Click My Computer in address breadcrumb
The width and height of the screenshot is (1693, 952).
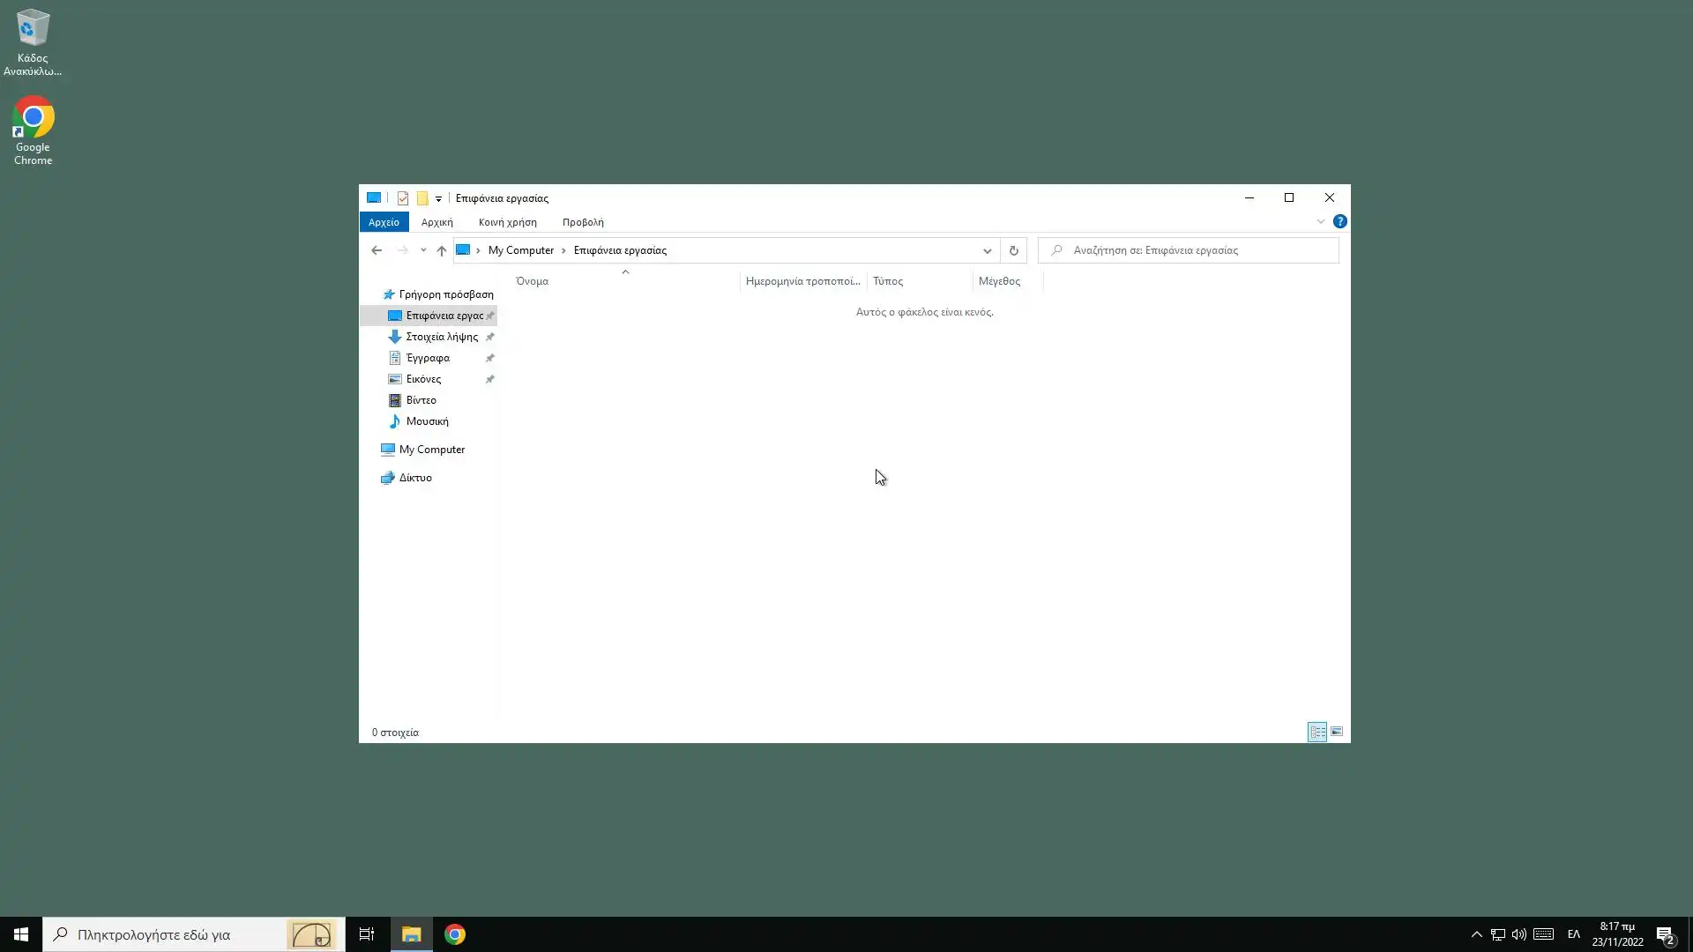[520, 250]
